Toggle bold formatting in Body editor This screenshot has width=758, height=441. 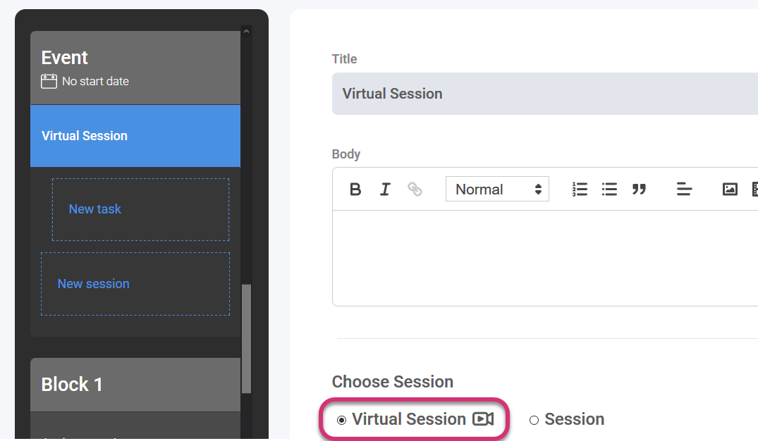coord(355,190)
